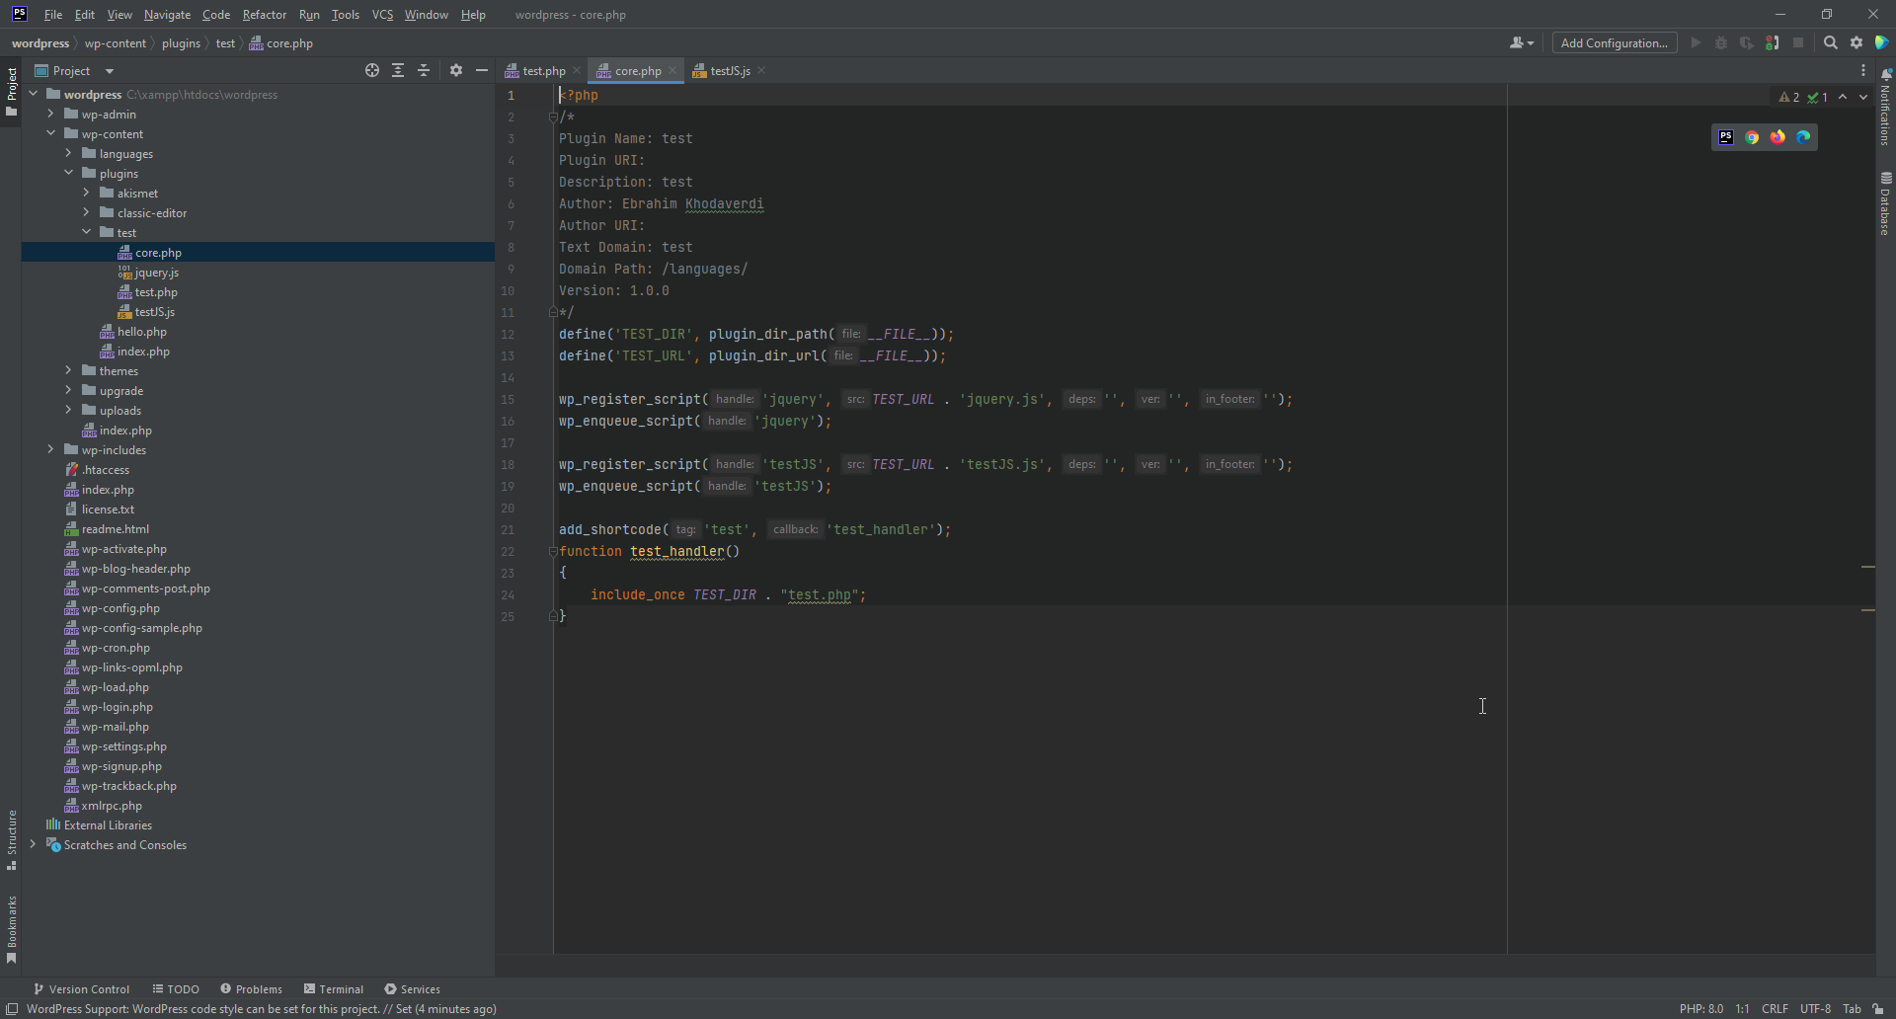Click the Stop square icon in toolbar
The image size is (1896, 1019).
(1798, 42)
